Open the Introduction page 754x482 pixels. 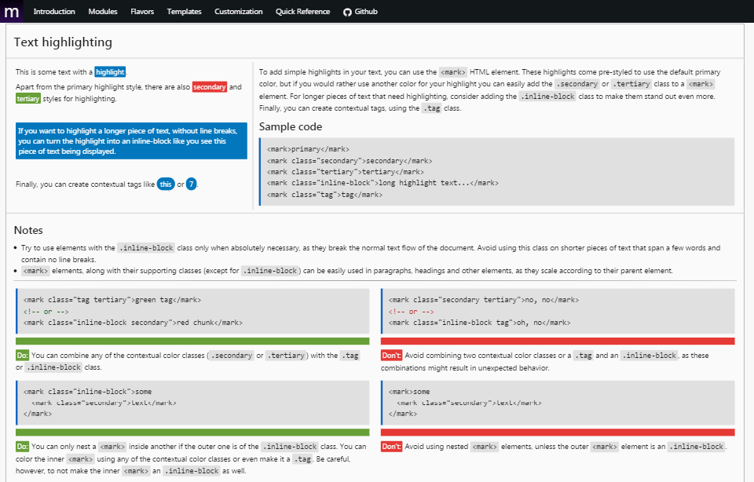pos(54,12)
